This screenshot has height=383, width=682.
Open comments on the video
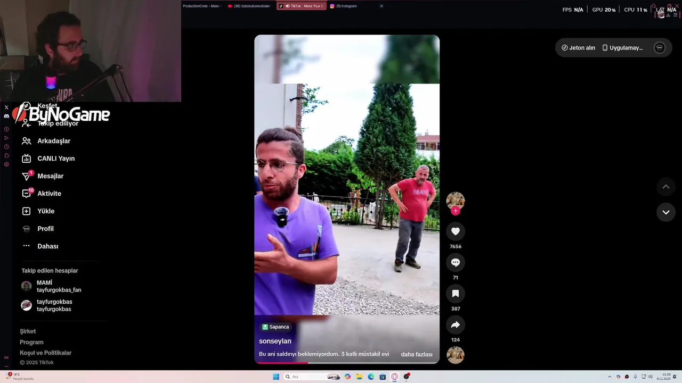456,262
